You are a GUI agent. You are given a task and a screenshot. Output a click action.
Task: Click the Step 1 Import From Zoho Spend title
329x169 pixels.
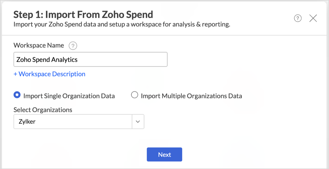pos(83,14)
